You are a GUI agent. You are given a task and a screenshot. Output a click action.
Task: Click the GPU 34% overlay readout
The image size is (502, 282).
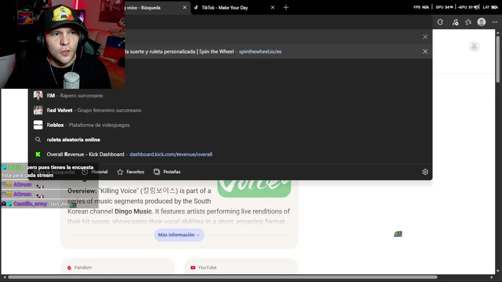click(444, 7)
